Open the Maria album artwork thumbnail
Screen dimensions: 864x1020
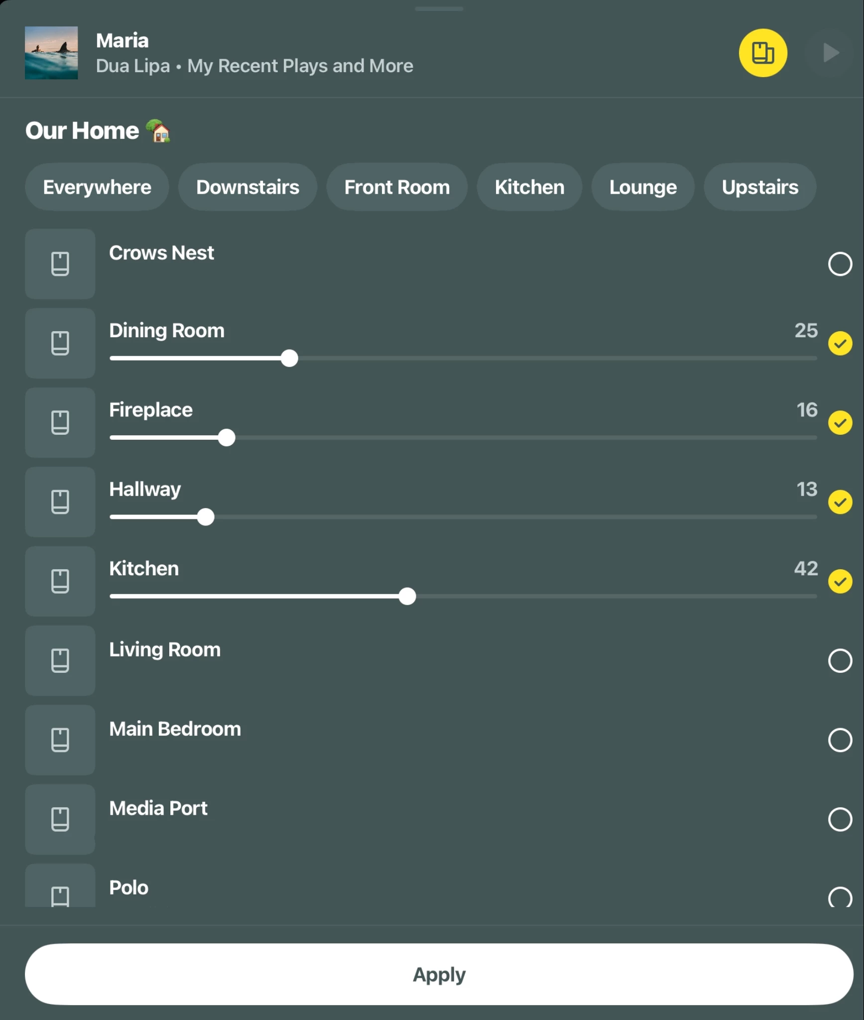point(51,53)
